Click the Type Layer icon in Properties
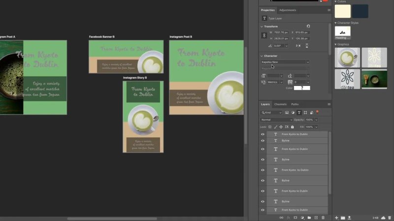This screenshot has height=221, width=394. (264, 18)
